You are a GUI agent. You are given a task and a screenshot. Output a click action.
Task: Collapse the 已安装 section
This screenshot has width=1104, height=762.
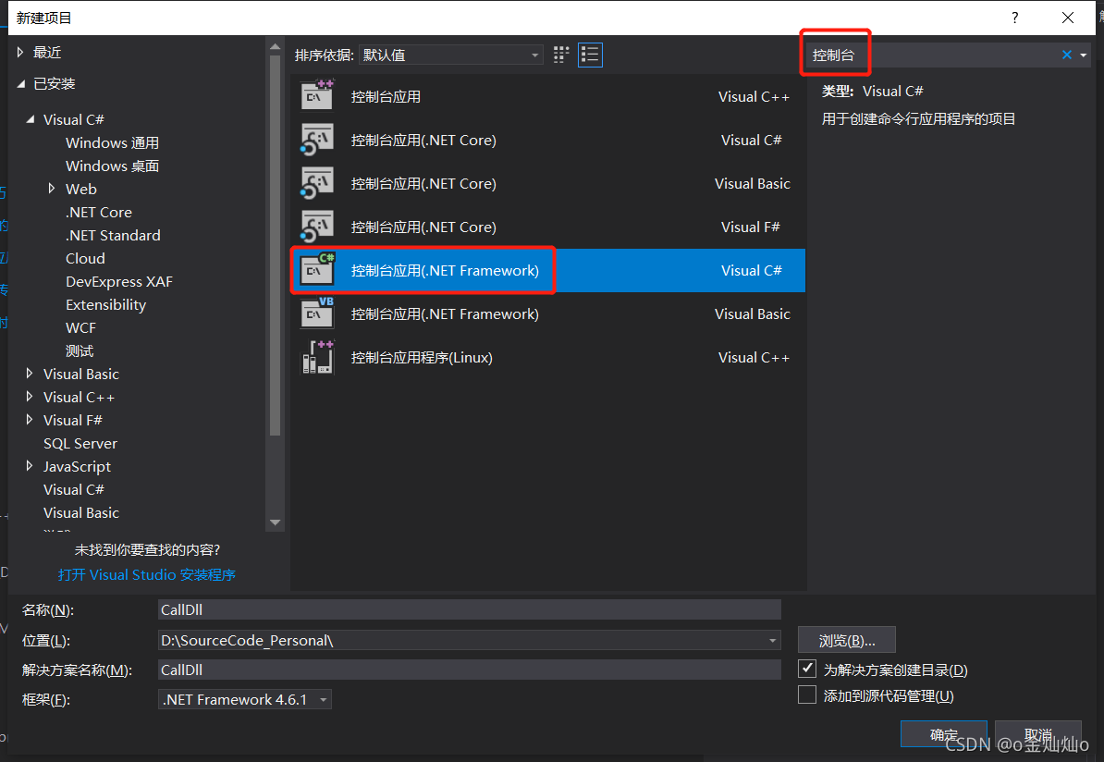point(21,84)
